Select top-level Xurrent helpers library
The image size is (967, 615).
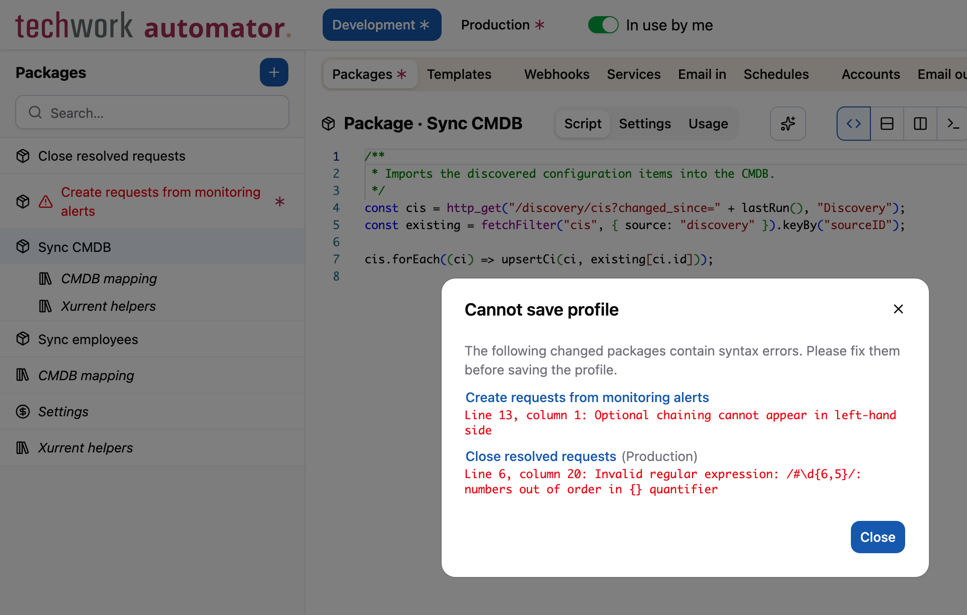click(152, 448)
